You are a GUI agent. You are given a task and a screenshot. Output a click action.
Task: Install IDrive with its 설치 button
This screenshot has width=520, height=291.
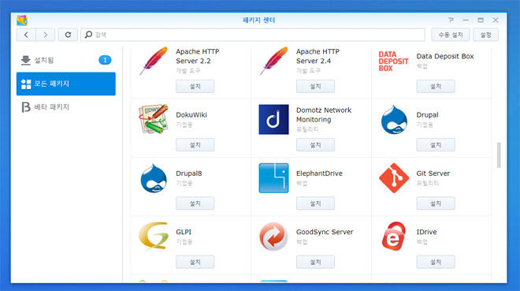[436, 262]
